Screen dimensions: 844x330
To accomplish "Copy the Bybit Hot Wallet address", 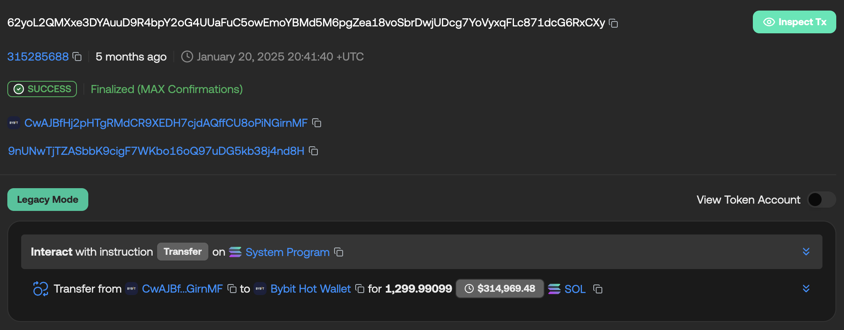I will (360, 289).
